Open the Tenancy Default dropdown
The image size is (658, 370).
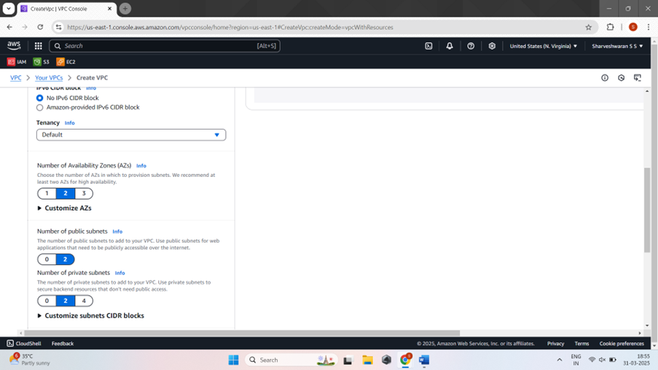[131, 135]
